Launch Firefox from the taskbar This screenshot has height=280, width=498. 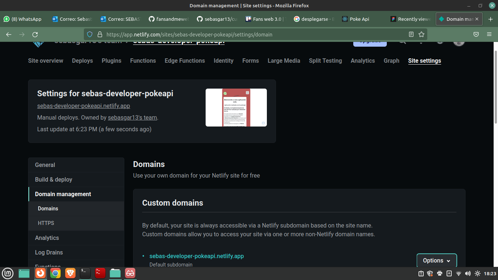(40, 273)
